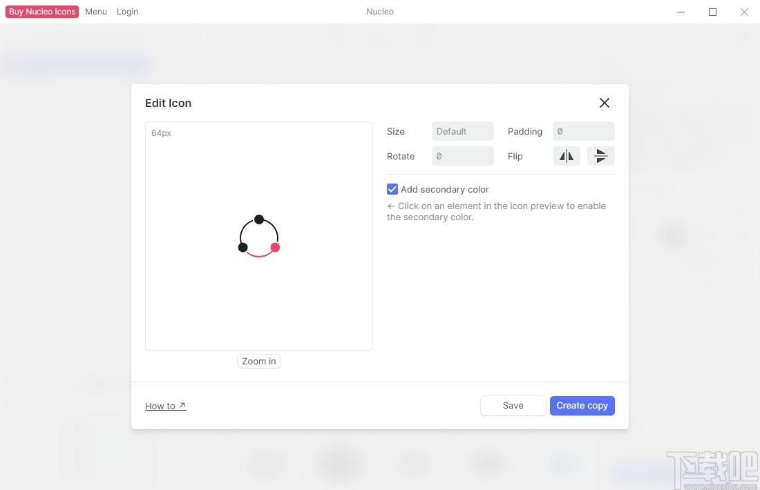Minimize the Nucleo window
The image size is (760, 490).
pyautogui.click(x=681, y=12)
